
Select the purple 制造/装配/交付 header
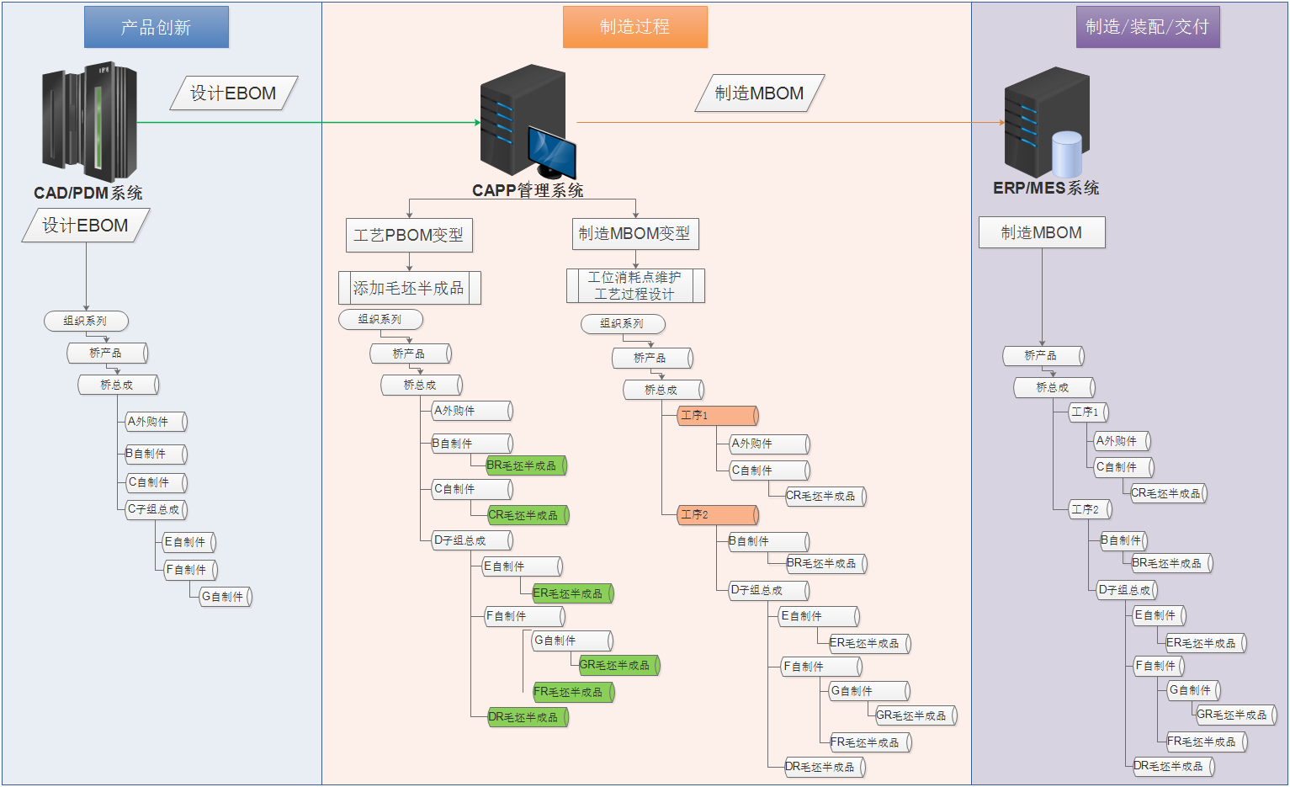(x=1147, y=27)
